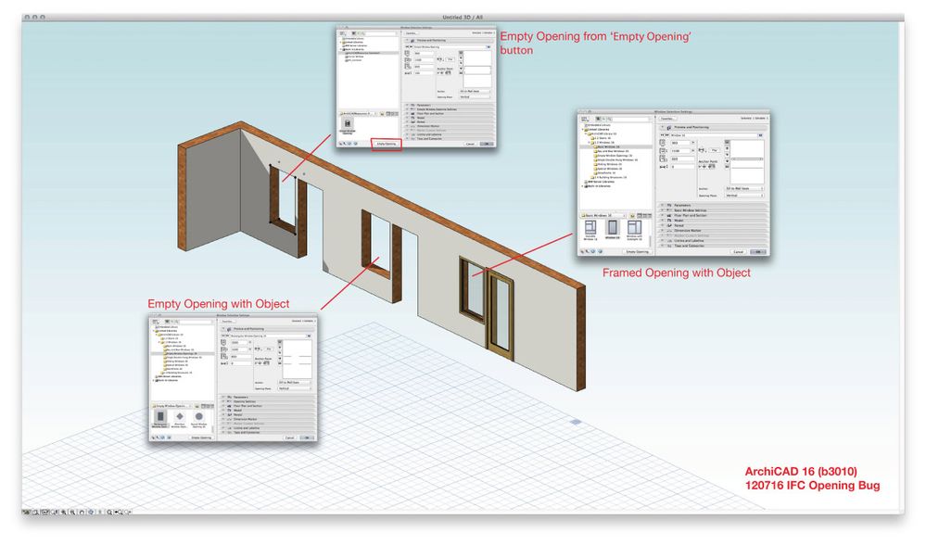Click OK in the top dialog
Viewport: 926px width, 545px height.
click(x=486, y=144)
